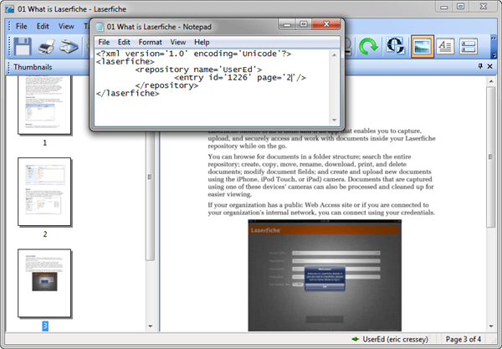Screen dimensions: 502x349
Task: Click the Print icon in Laserfiche toolbar
Action: (x=46, y=47)
